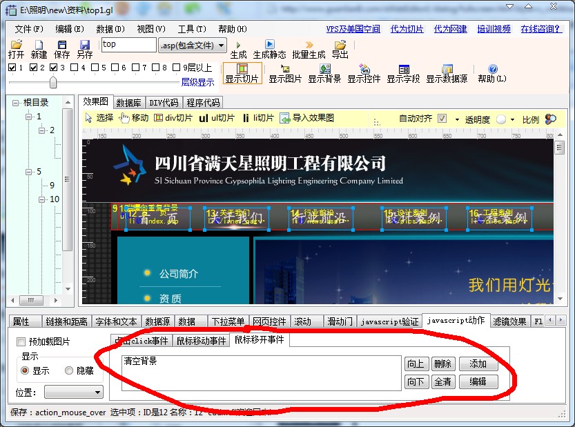The height and width of the screenshot is (427, 575).
Task: Uncheck layer 3 checkbox
Action: [54, 68]
